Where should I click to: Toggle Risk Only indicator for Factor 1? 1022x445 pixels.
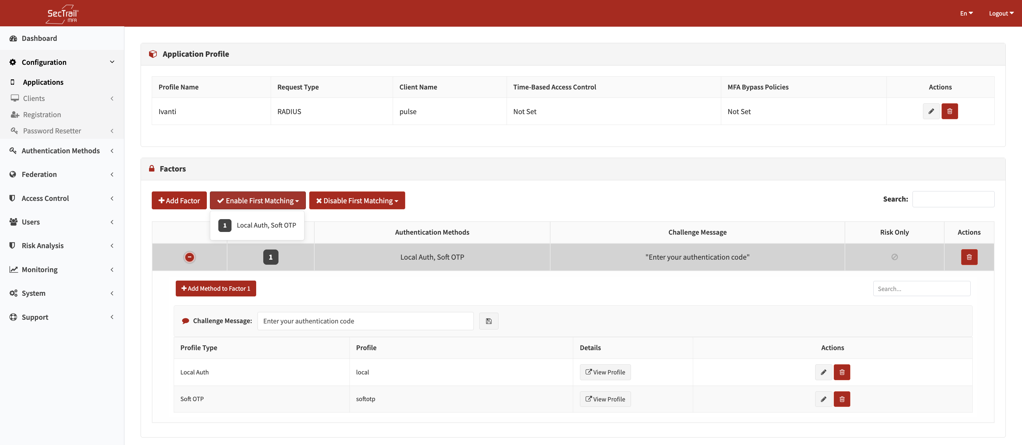pos(894,257)
